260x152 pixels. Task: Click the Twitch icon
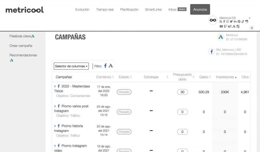click(225, 26)
